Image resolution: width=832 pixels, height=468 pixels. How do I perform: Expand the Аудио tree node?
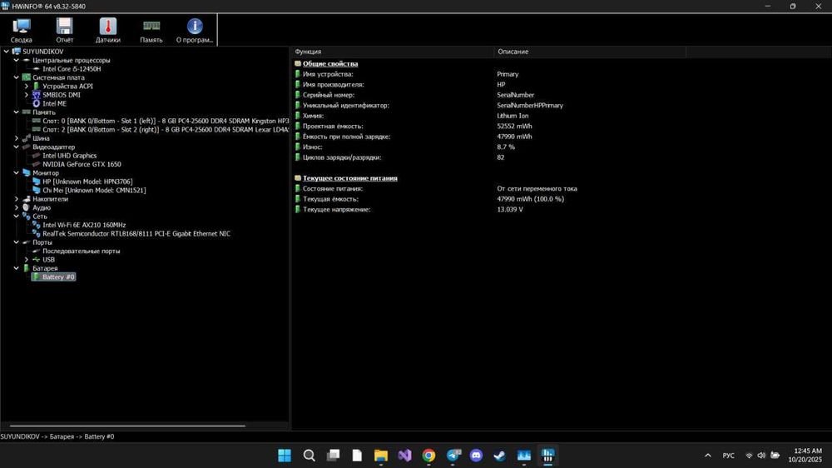click(17, 207)
